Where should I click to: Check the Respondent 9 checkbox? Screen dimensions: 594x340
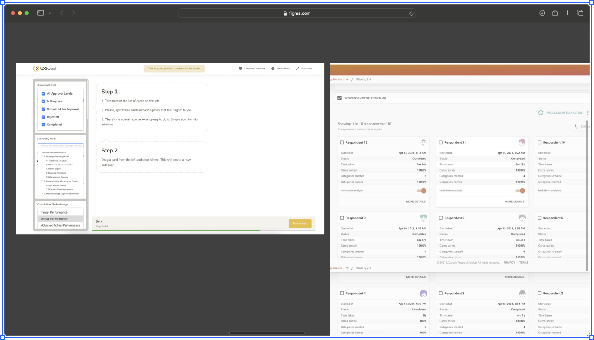(342, 218)
